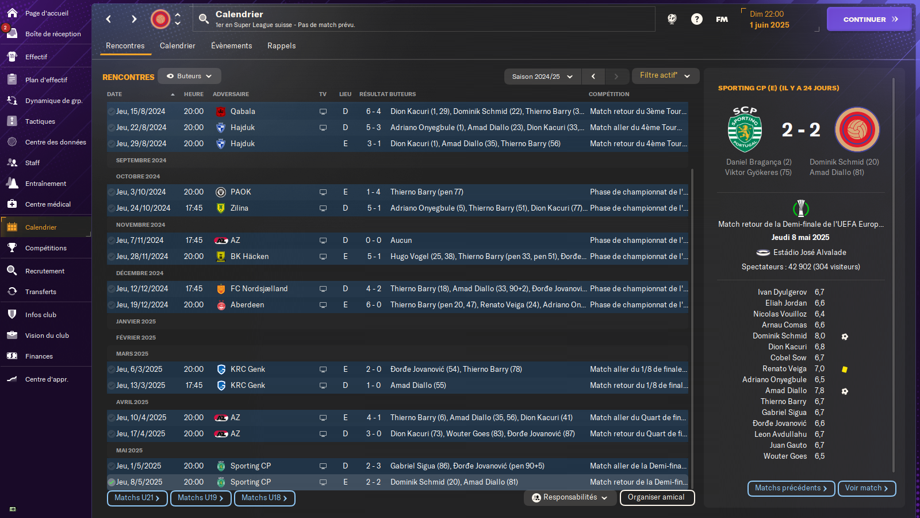The image size is (920, 518).
Task: Open the Tactiques sidebar icon
Action: 12,121
